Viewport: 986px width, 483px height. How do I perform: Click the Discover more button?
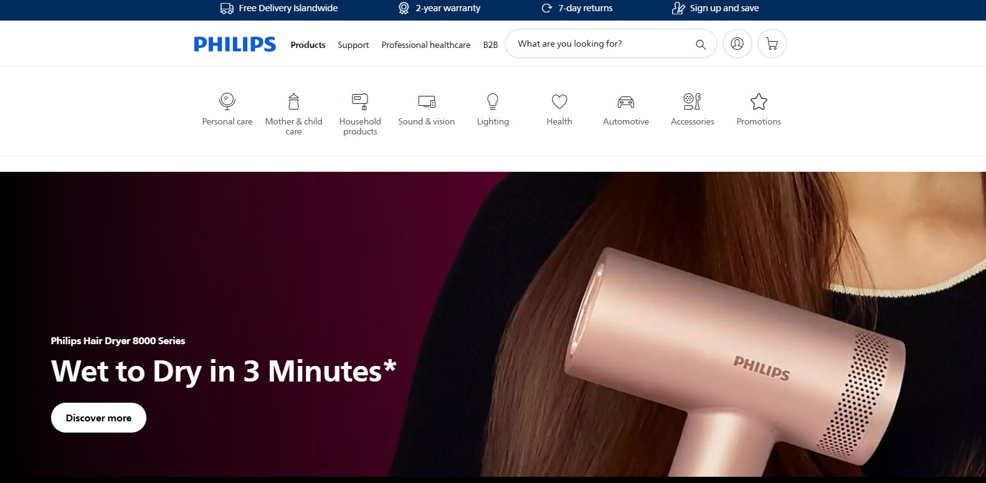(98, 418)
